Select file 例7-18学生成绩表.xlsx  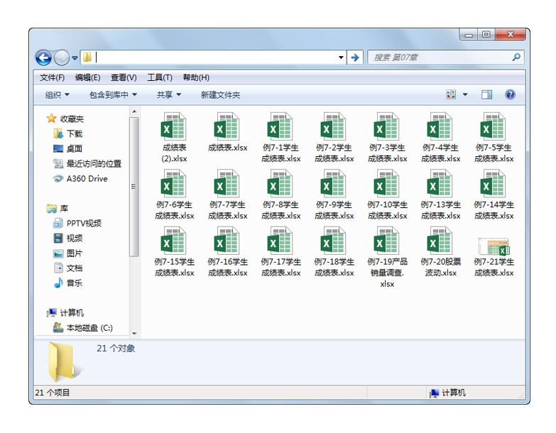click(x=334, y=251)
